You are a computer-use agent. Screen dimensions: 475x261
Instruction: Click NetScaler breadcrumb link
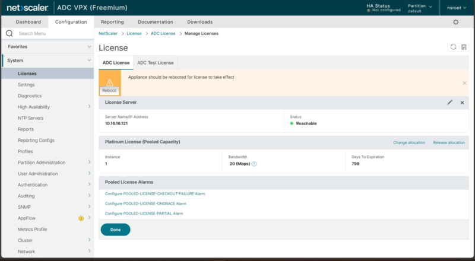108,34
